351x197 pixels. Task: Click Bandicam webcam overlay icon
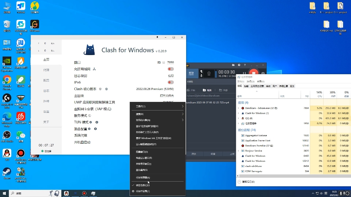tap(209, 74)
